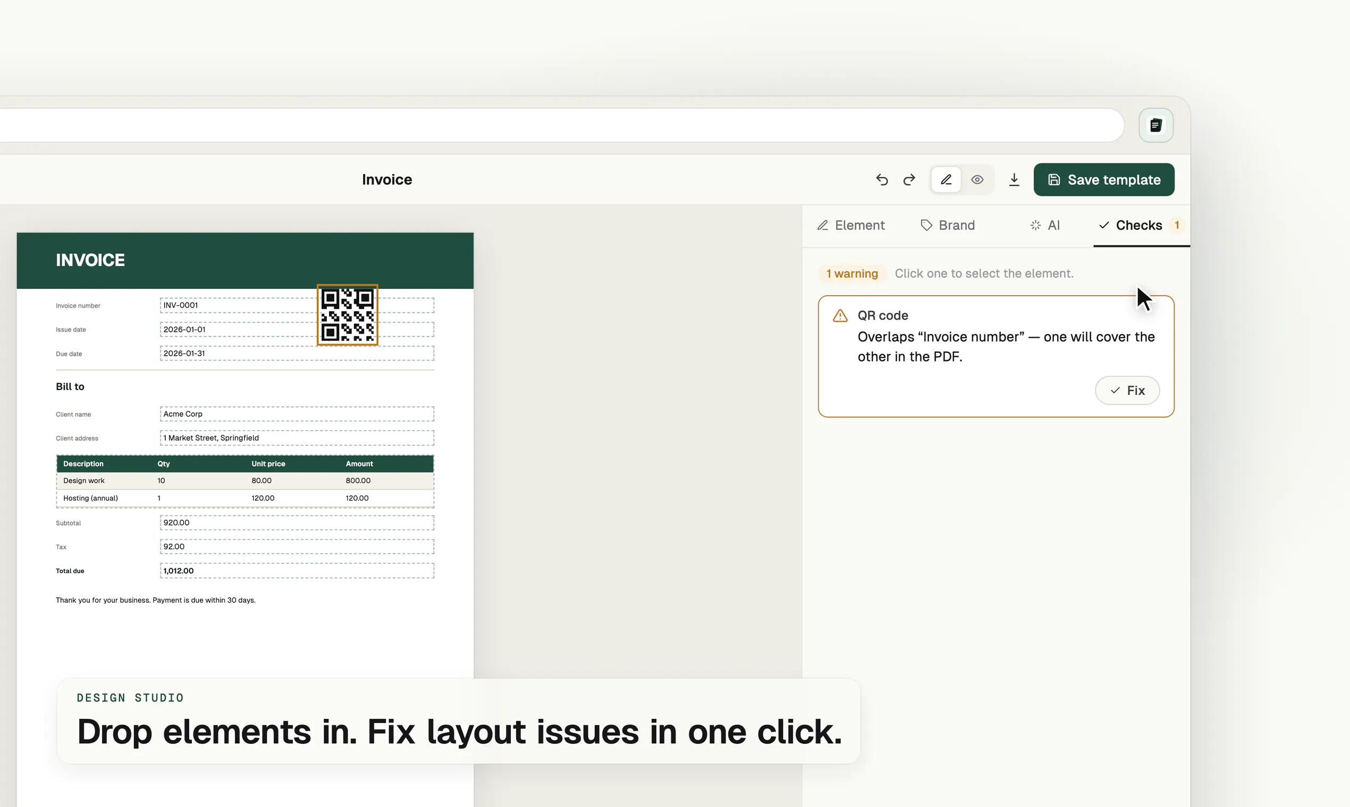Click the 800.00 amount cell
1350x807 pixels.
click(358, 480)
